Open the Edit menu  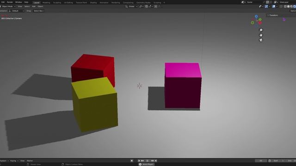[3, 2]
